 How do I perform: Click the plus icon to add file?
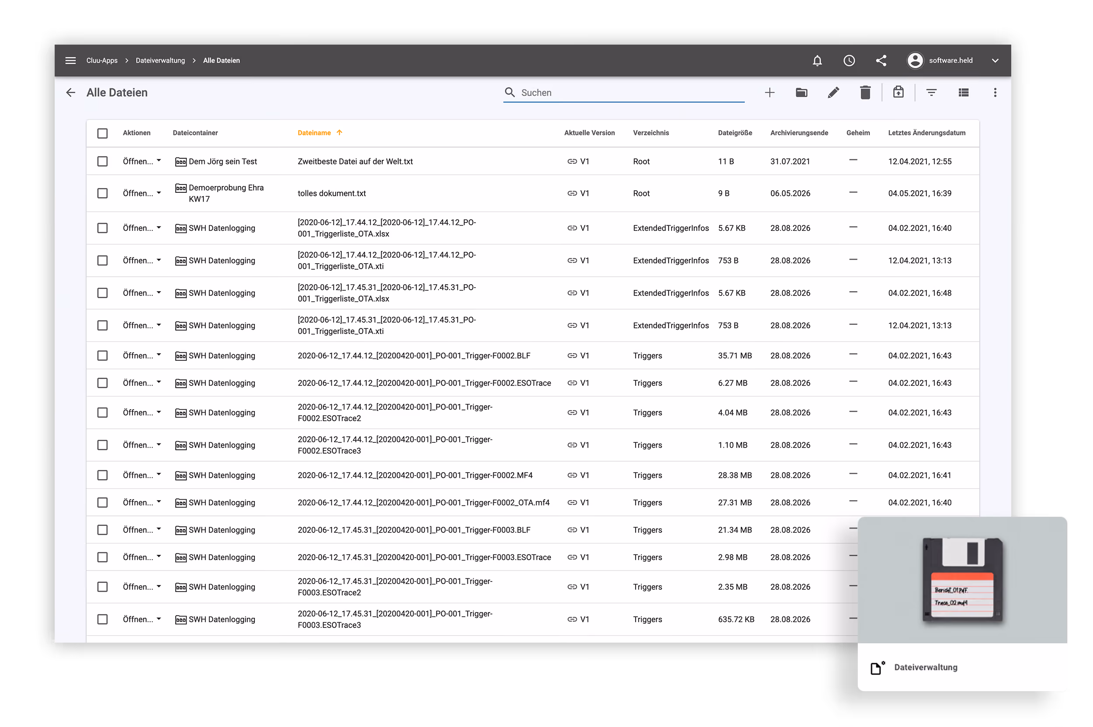[x=770, y=92]
